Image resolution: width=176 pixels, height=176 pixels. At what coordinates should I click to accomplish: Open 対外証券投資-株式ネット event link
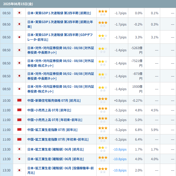[x=61, y=63]
